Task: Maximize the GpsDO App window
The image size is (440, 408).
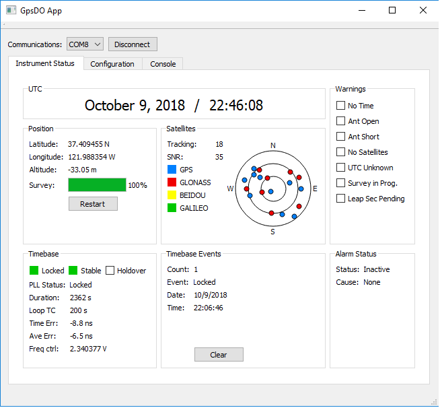Action: [392, 10]
